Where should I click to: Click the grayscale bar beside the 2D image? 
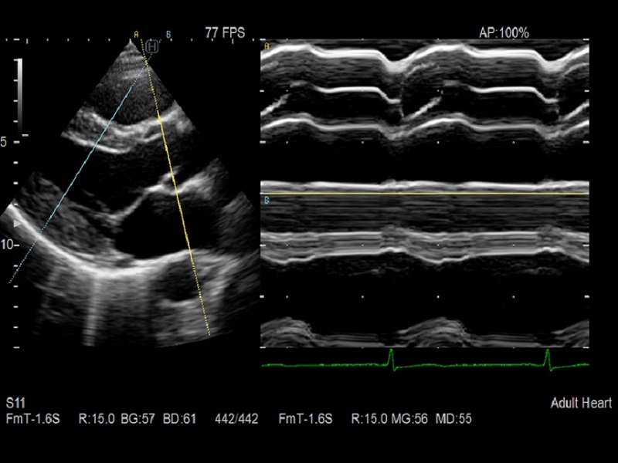(x=21, y=97)
